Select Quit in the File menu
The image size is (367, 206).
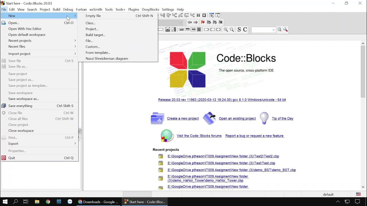[39, 158]
